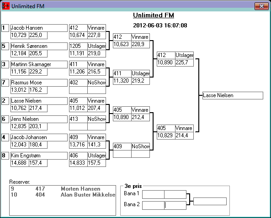
Task: Click the empty time cell under 409 NoShow
Action: pyautogui.click(x=122, y=154)
